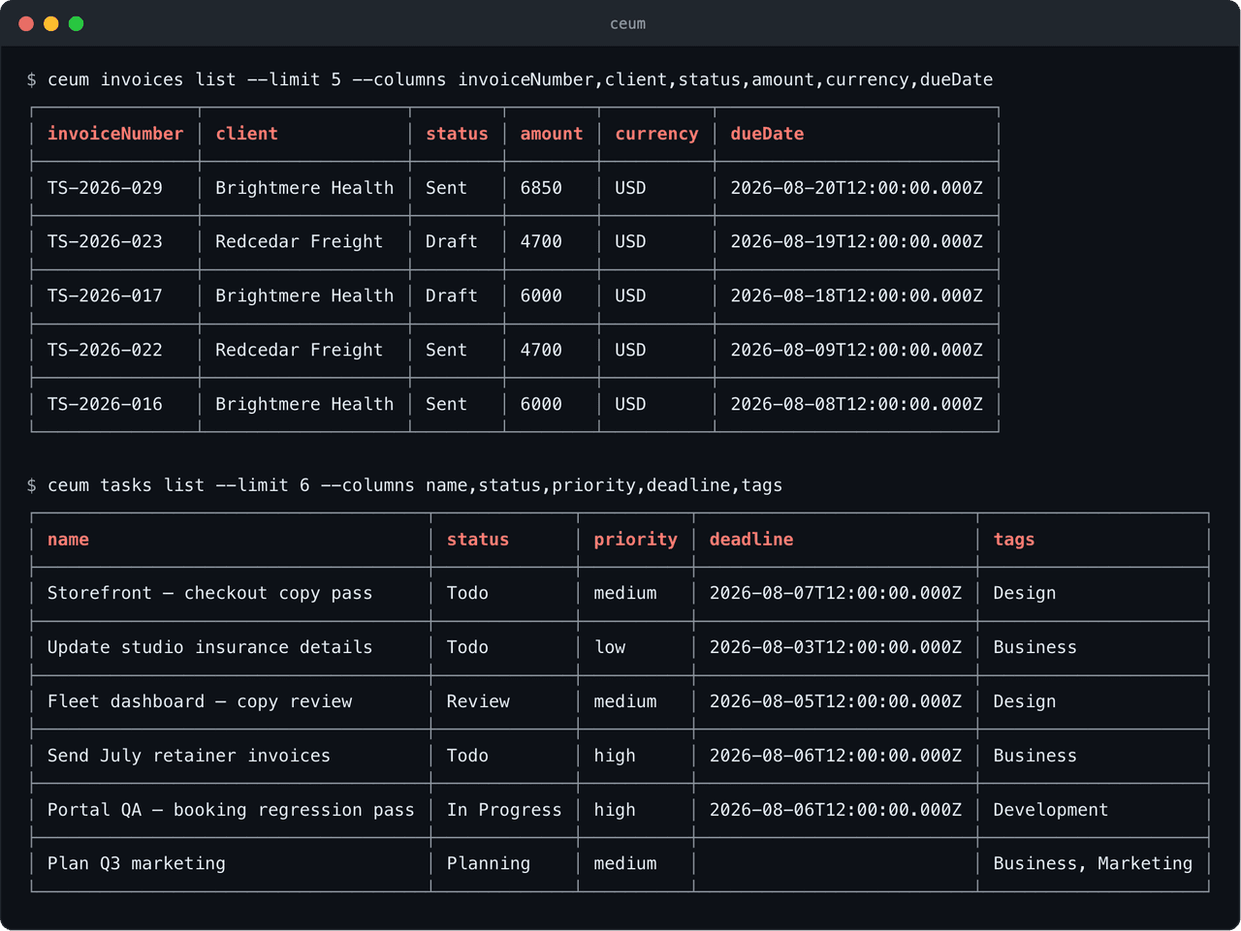Screen dimensions: 1241x931
Task: Click deadline 2026-08-07T12:00:00.000Z
Action: click(836, 593)
